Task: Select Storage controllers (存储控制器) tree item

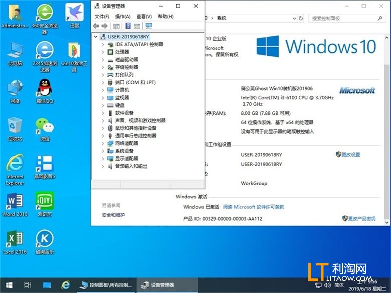Action: (126, 67)
